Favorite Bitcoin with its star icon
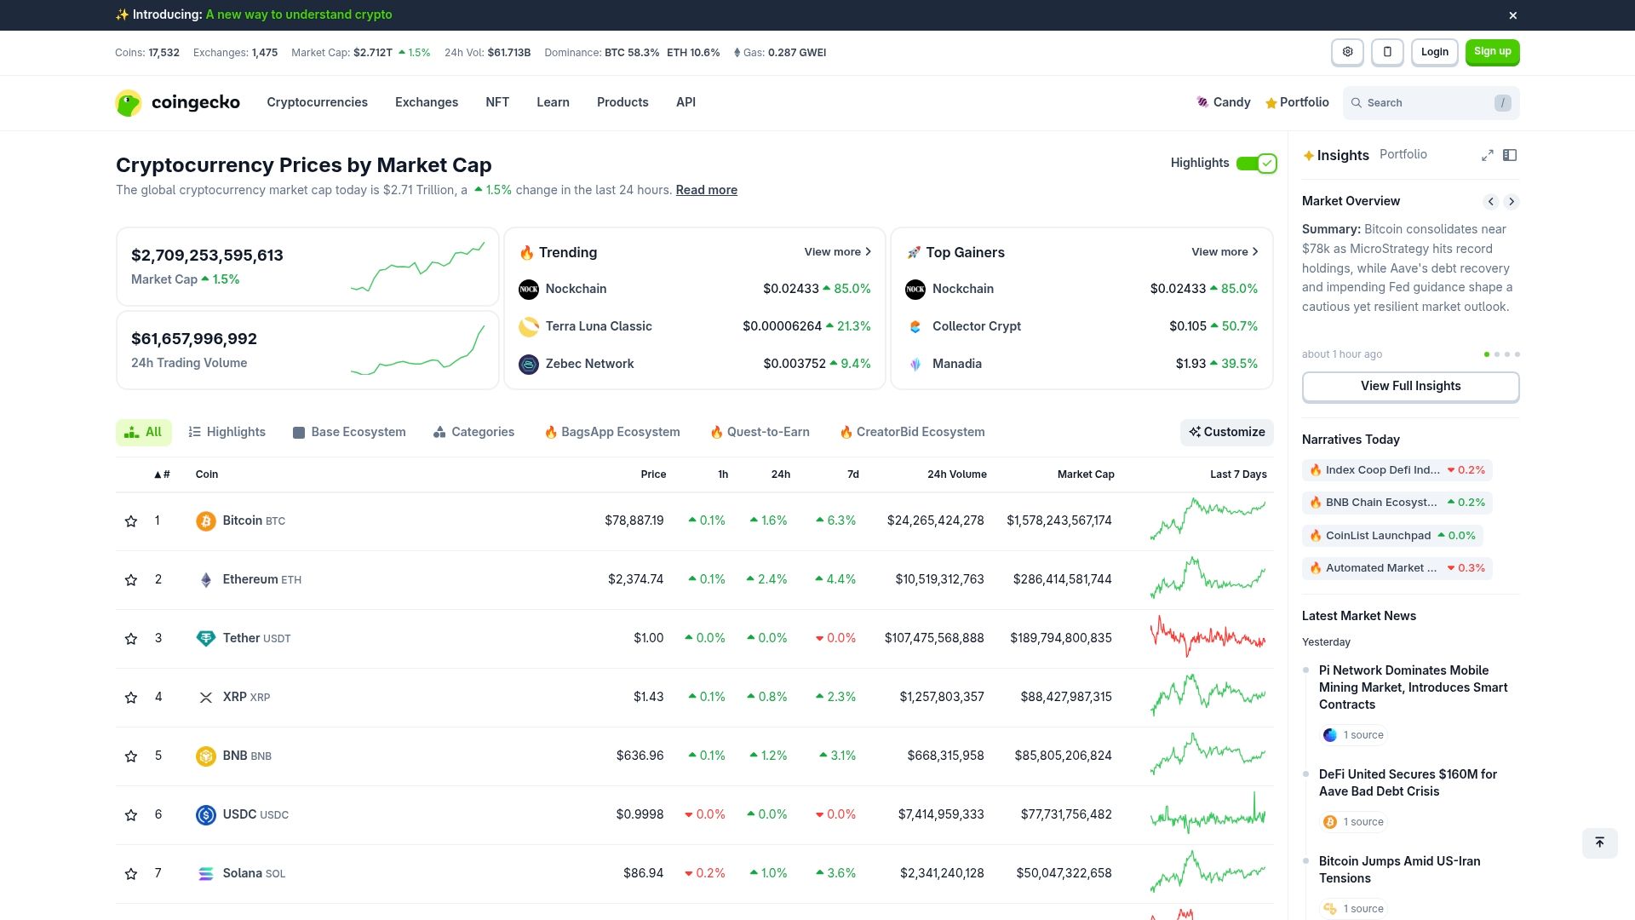This screenshot has width=1635, height=920. point(131,521)
